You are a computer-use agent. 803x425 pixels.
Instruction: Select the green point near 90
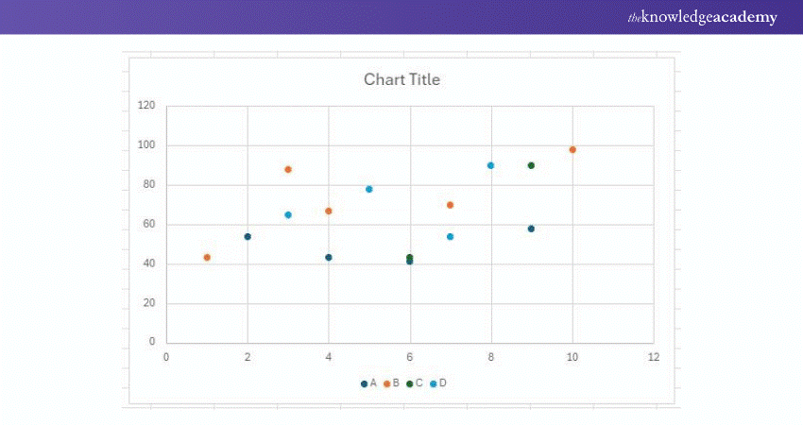click(531, 165)
